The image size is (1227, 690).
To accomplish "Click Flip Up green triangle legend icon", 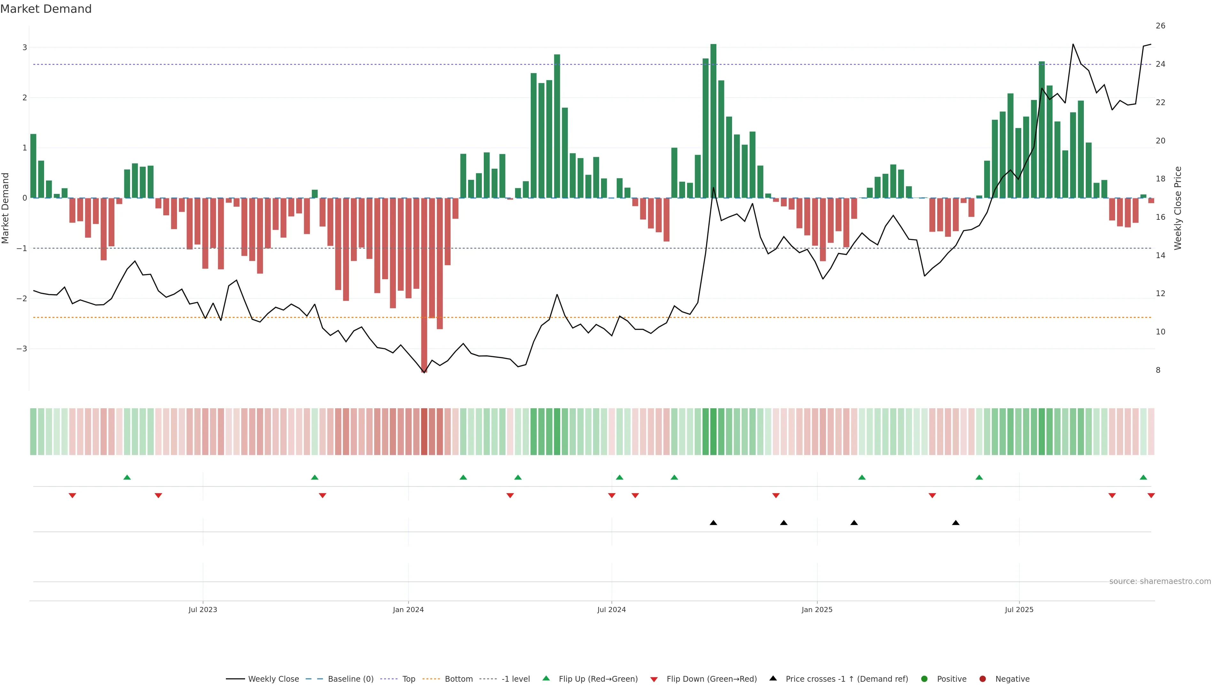I will click(x=546, y=678).
